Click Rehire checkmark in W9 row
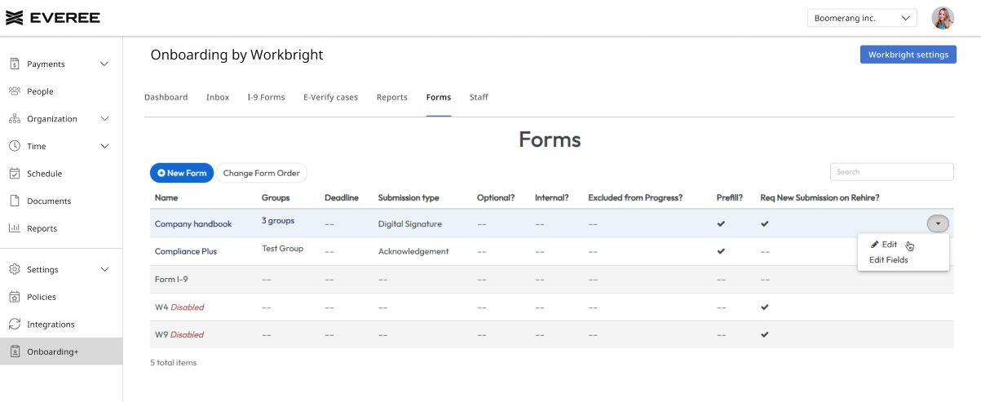Screen dimensions: 981x402 click(765, 334)
